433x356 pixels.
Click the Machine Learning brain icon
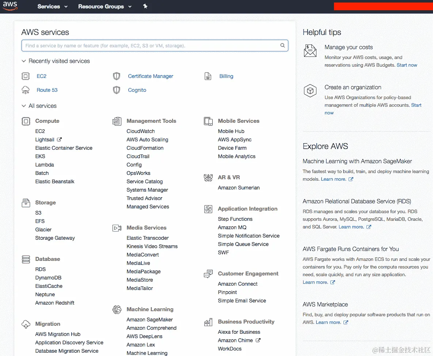[x=117, y=309]
